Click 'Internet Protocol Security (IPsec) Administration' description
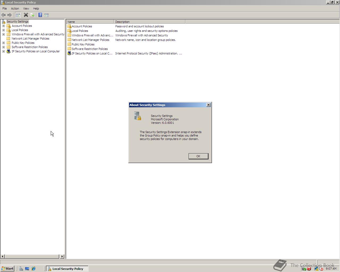Viewport: 340px width, 272px height. (x=148, y=53)
